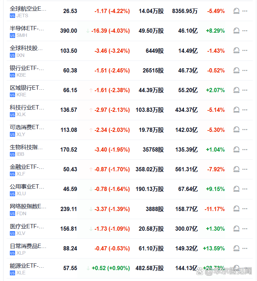
Task: Set a price alert bell for JETS
Action: click(237, 11)
